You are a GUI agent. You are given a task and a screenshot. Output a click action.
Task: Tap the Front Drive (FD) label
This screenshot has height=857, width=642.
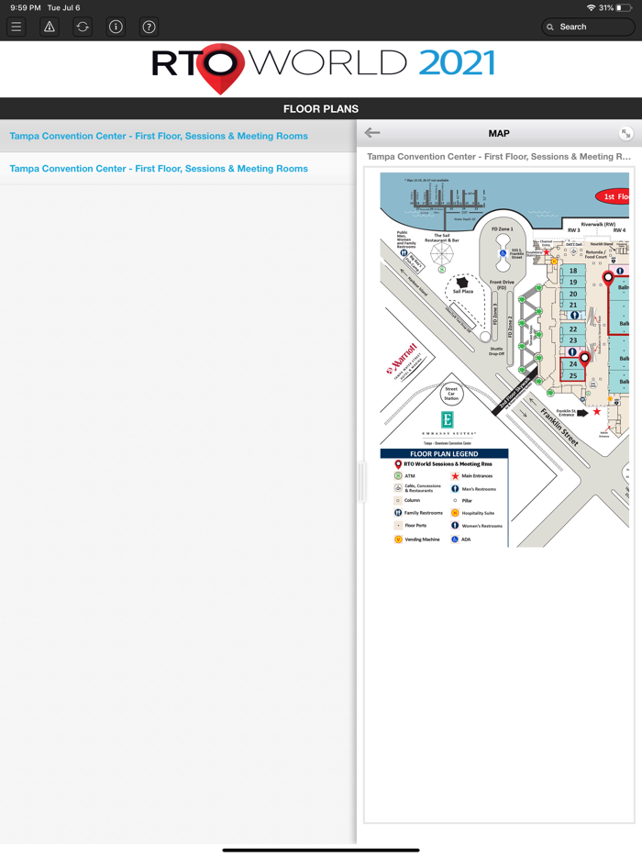502,284
